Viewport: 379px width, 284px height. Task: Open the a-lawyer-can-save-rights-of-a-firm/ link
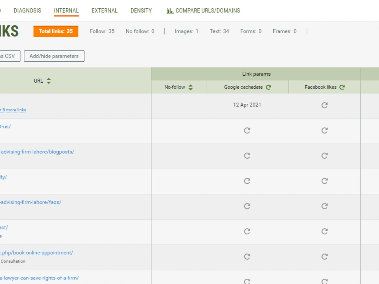click(x=39, y=278)
